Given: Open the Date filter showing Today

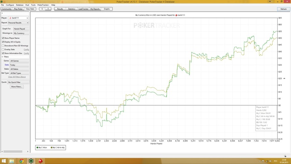Looking at the screenshot, I should click(x=19, y=65).
